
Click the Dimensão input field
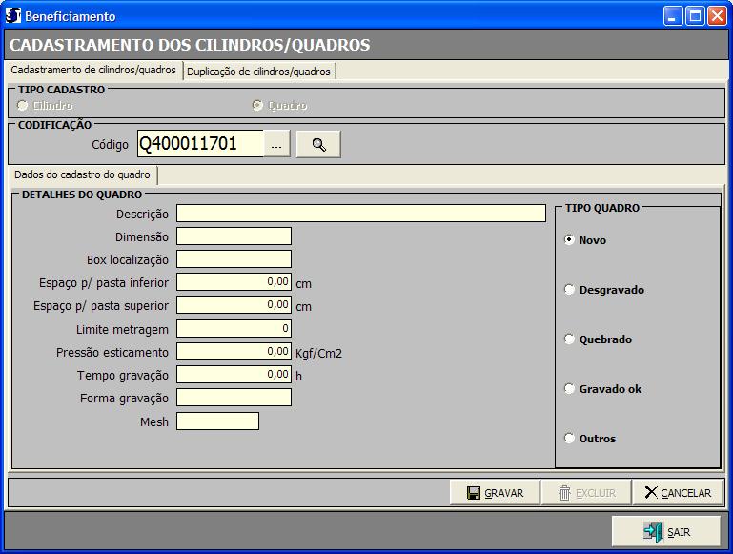pos(234,236)
